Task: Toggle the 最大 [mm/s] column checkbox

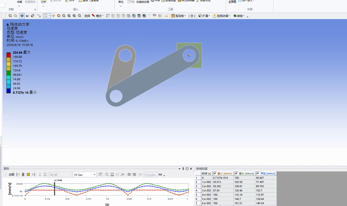Action: tap(236, 173)
